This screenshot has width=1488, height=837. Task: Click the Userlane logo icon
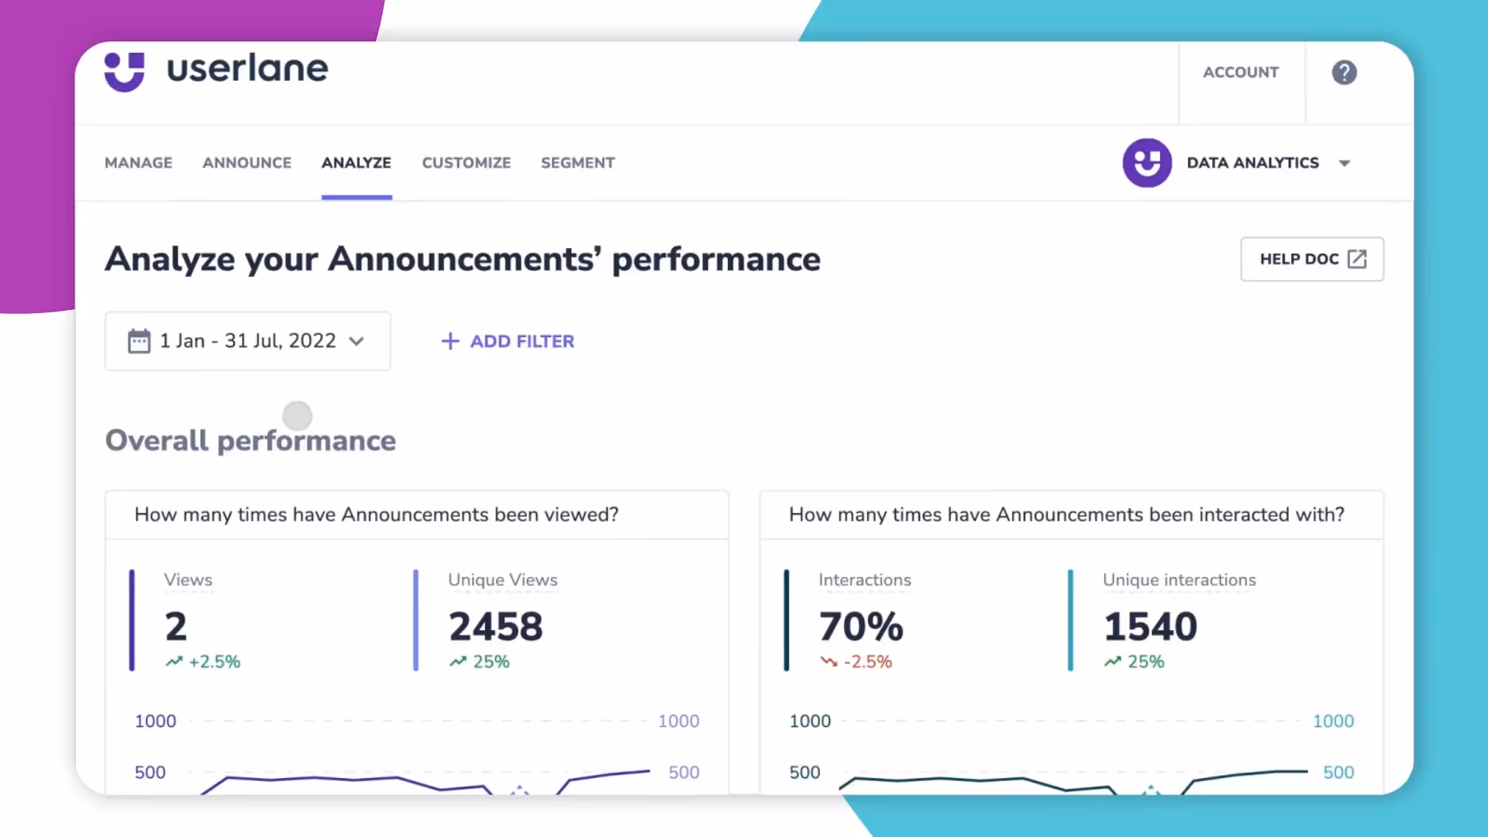(x=124, y=71)
